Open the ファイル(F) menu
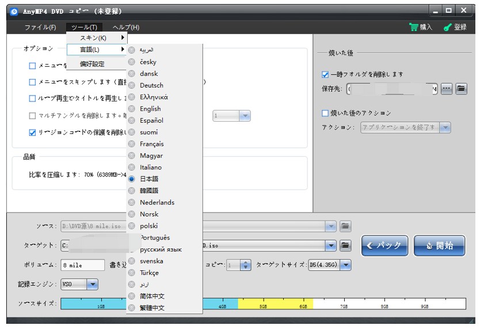484x329 pixels. click(x=40, y=27)
